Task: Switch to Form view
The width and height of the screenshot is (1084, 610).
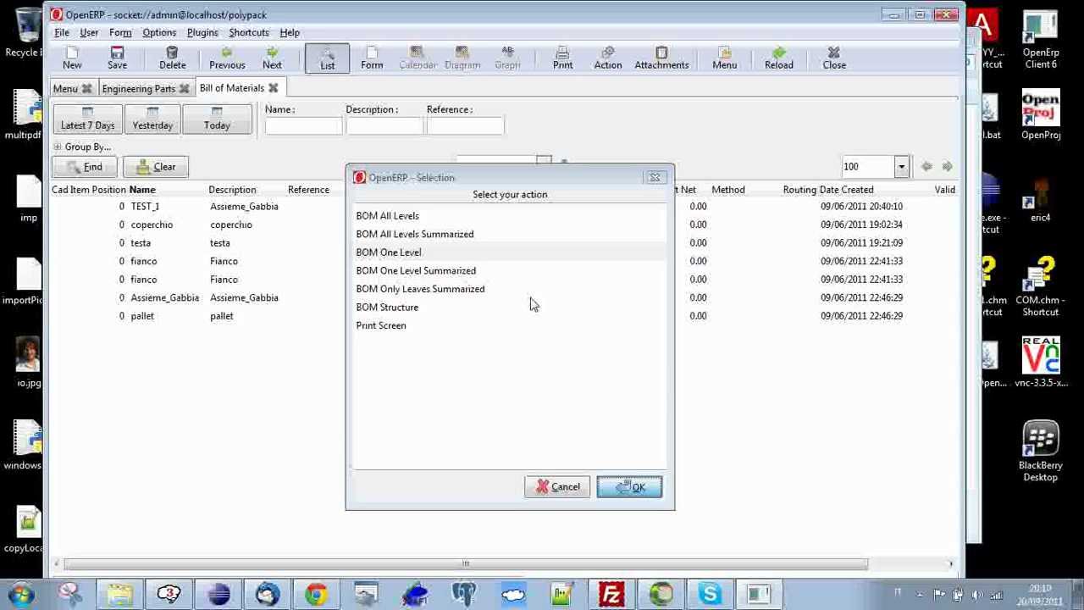Action: point(372,58)
